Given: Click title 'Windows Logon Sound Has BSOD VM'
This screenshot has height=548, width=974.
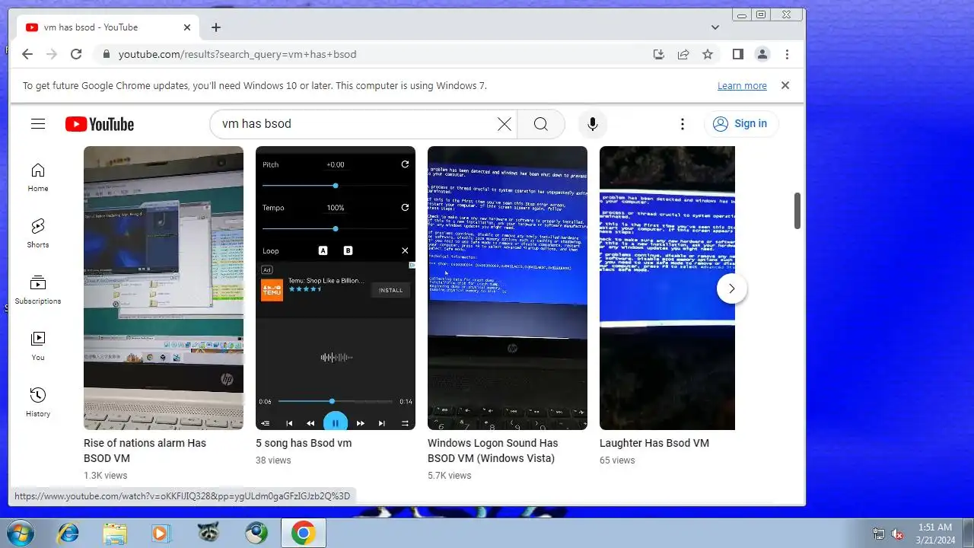Looking at the screenshot, I should (x=492, y=451).
